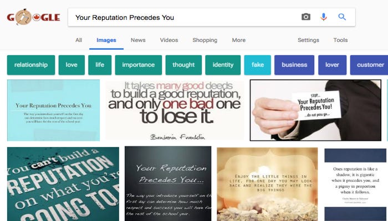Choose the business filter chip
388x221 pixels.
point(294,65)
